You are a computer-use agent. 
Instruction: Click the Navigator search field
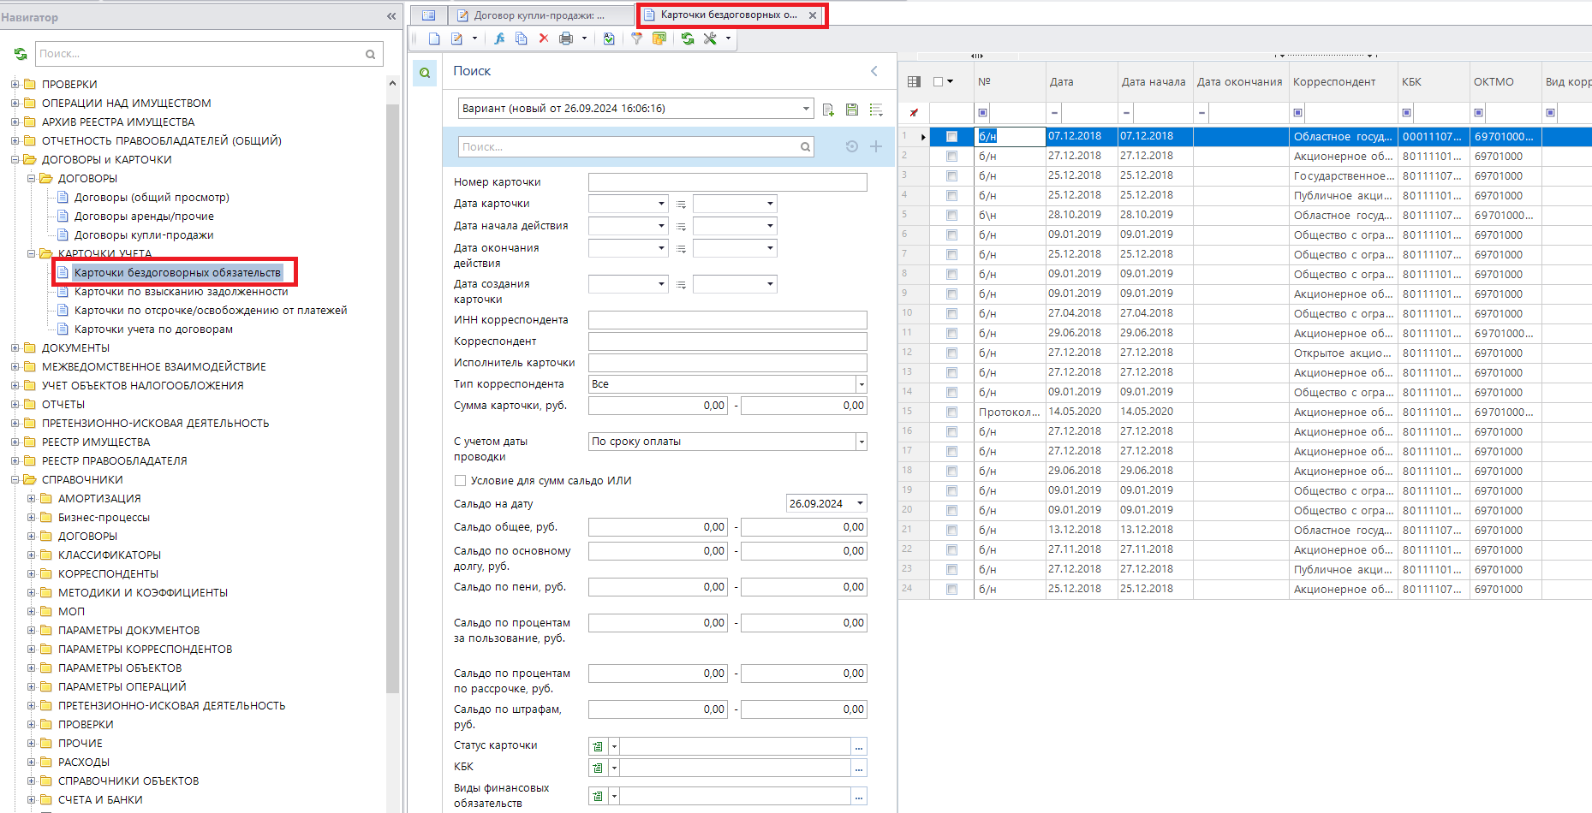click(x=209, y=54)
